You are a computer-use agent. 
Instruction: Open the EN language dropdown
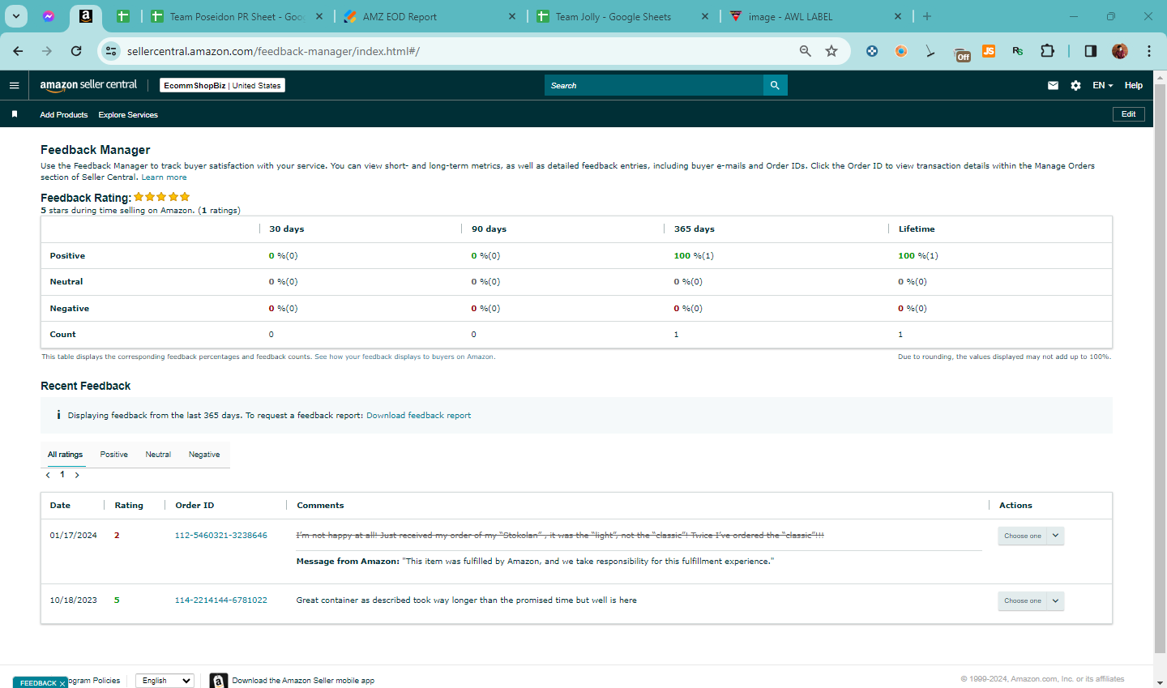[x=1103, y=85]
